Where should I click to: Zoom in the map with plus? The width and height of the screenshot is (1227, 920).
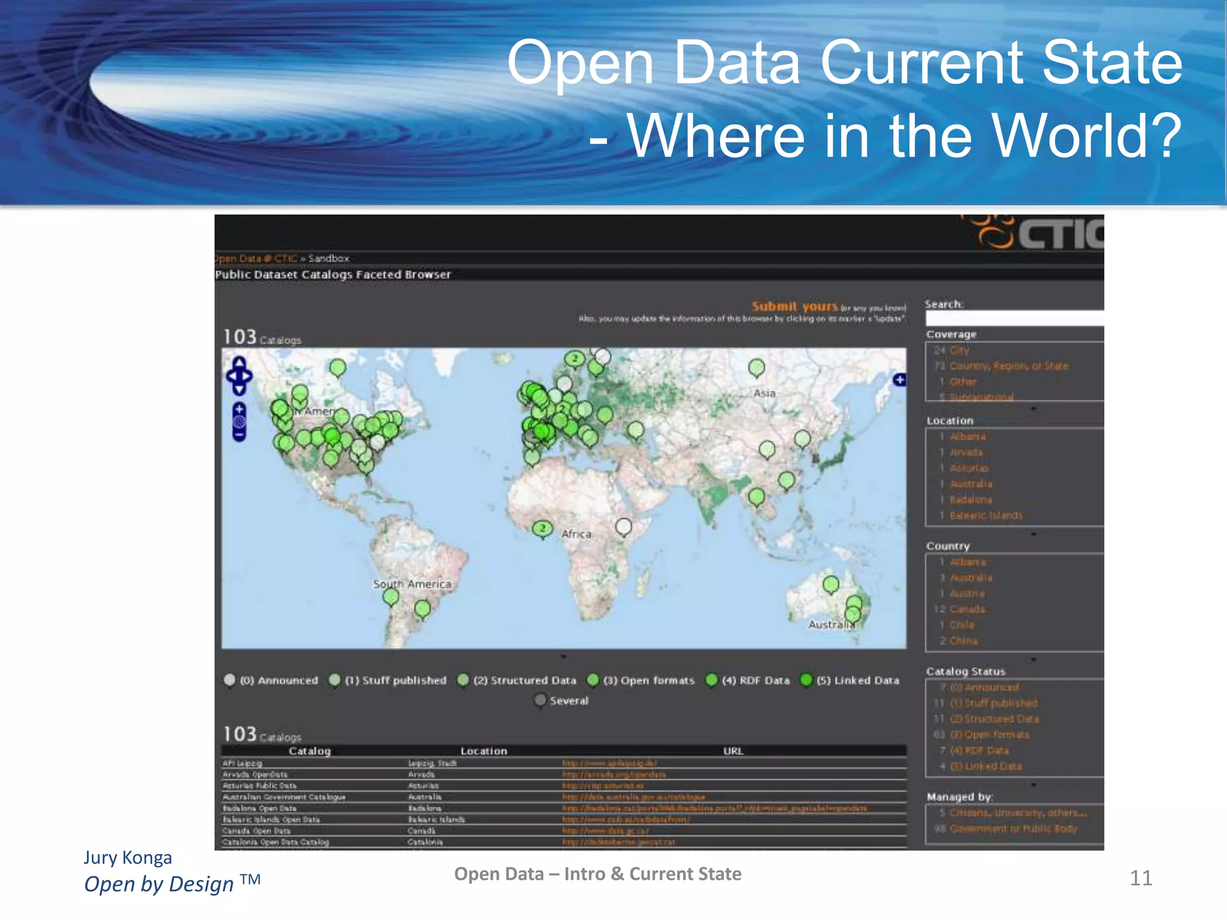239,409
